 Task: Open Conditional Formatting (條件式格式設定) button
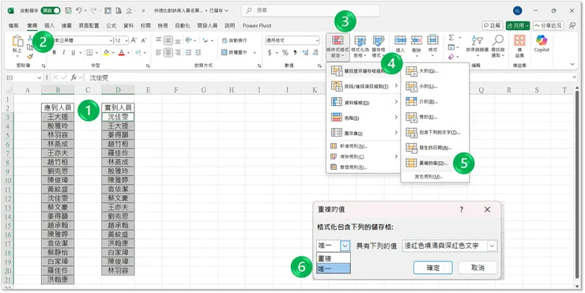[338, 47]
